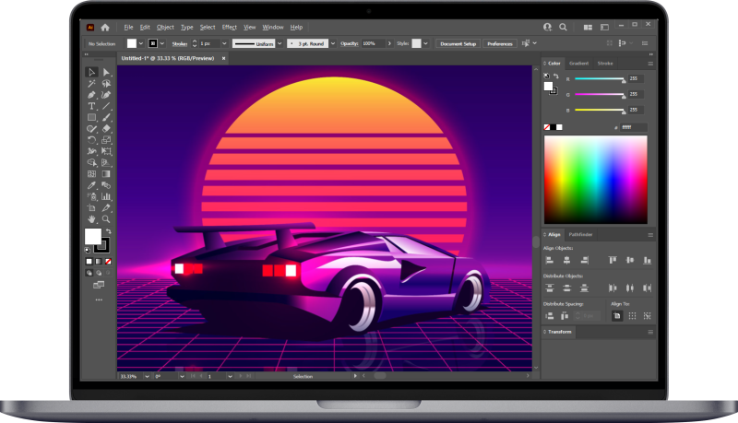Go to Home screen icon
738x423 pixels.
(105, 28)
